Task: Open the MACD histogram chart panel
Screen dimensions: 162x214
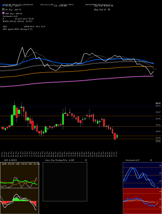Action: [19, 201]
